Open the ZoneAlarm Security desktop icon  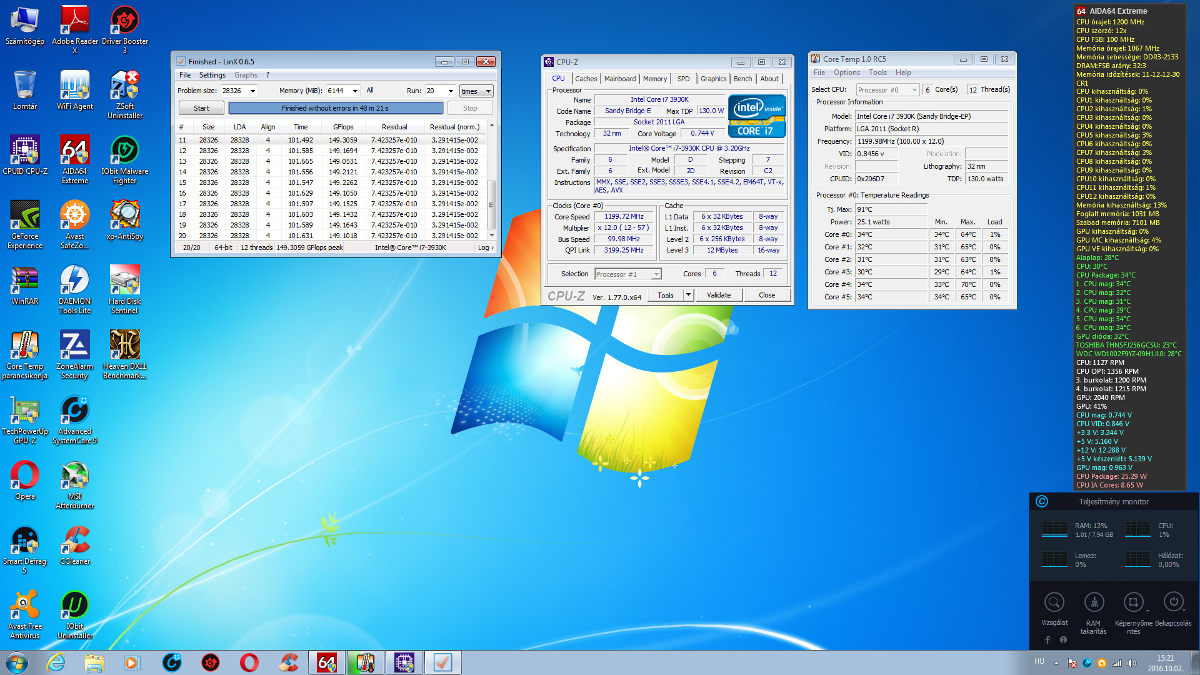click(x=75, y=354)
